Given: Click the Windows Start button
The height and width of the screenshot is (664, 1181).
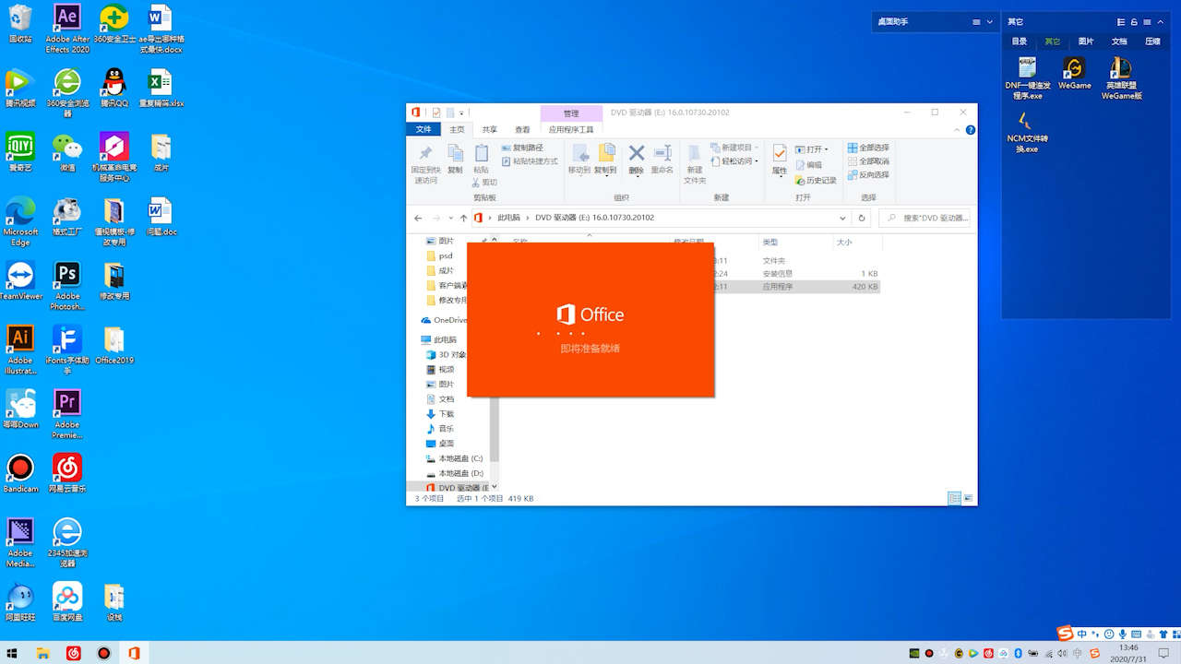Looking at the screenshot, I should pos(13,653).
